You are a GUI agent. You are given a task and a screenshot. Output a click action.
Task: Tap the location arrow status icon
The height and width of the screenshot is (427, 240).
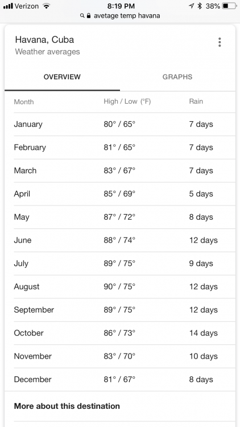(x=192, y=6)
